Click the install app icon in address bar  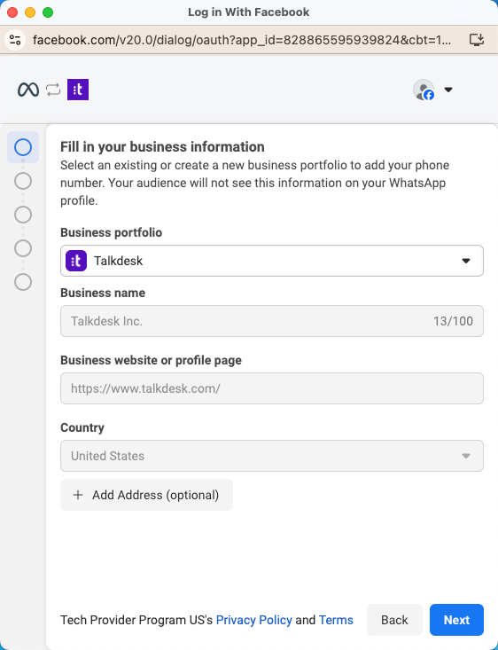[x=477, y=40]
